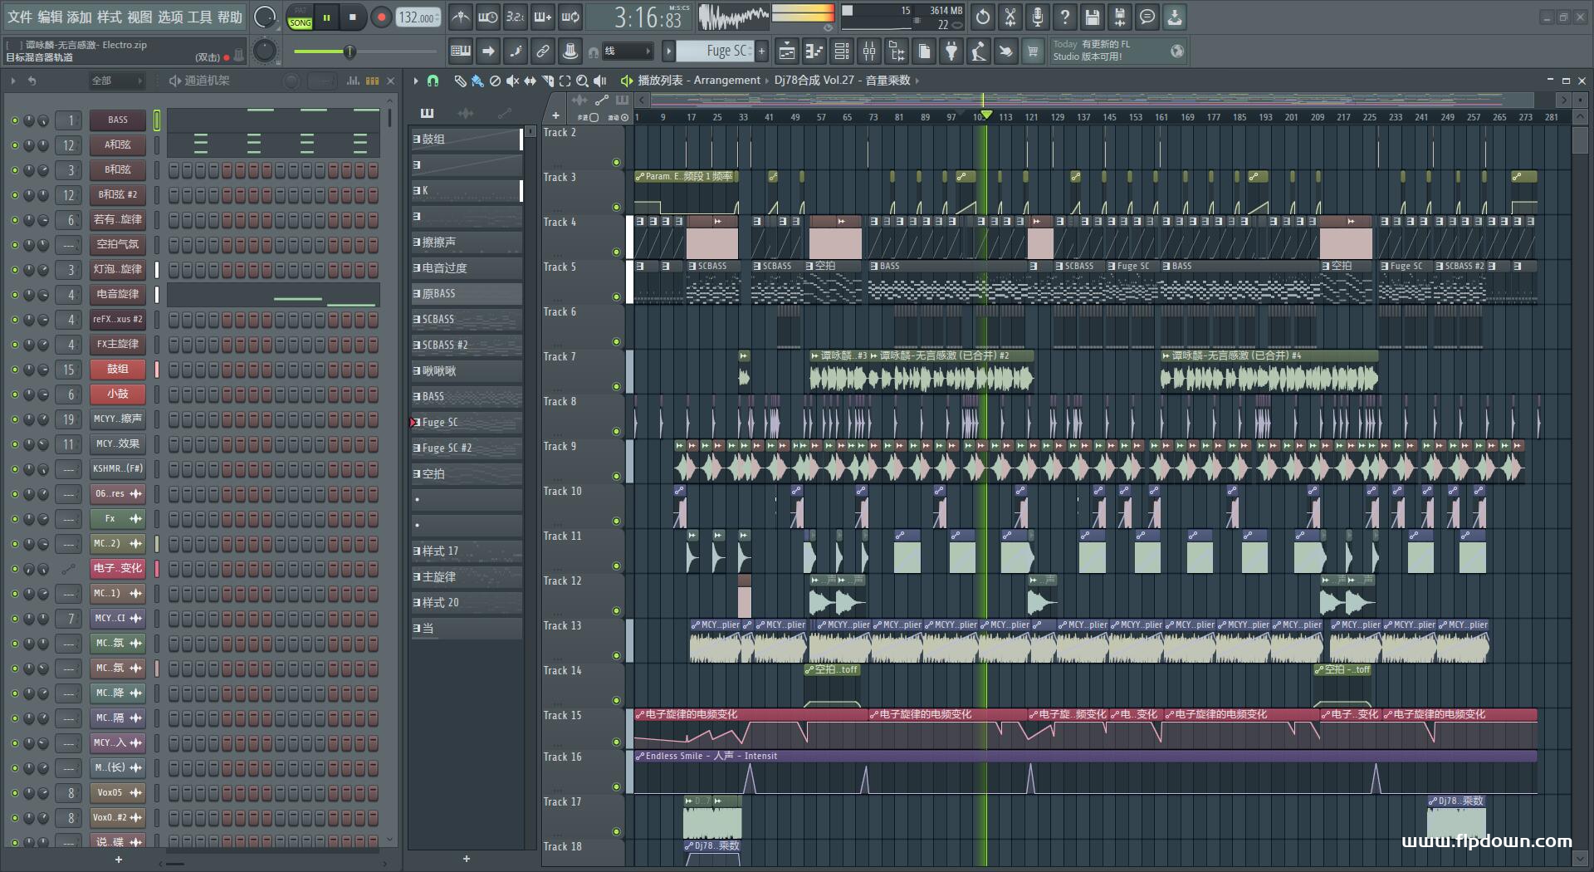This screenshot has width=1594, height=872.
Task: Toggle first step of B和弦 channel
Action: [174, 170]
